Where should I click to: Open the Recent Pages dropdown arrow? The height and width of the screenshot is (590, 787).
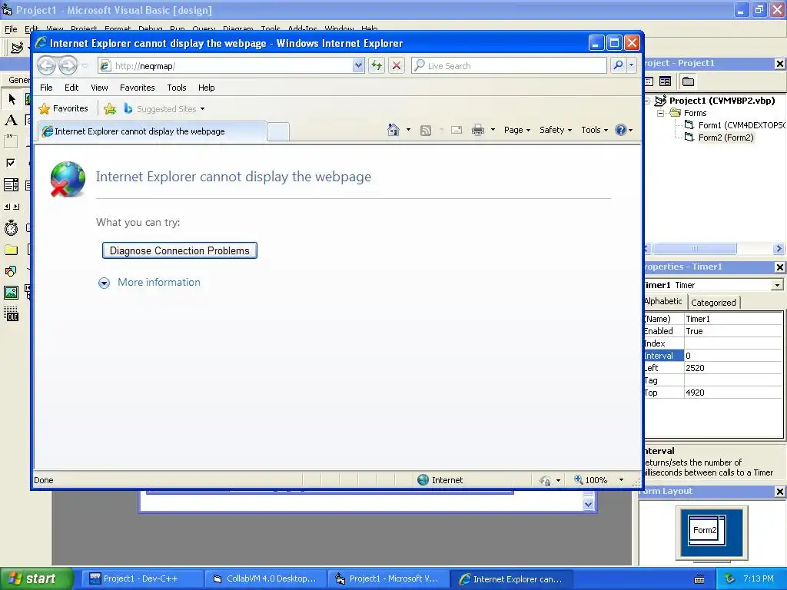pos(85,66)
